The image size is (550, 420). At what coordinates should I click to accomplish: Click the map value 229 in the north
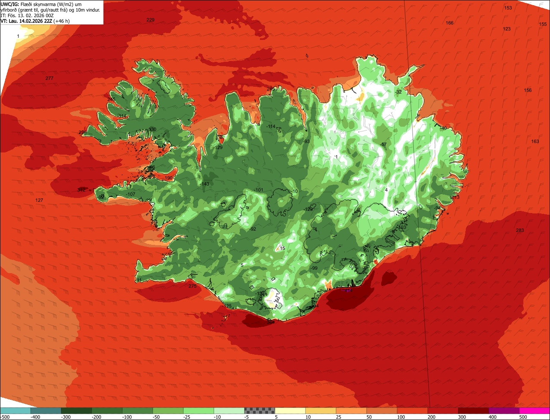coord(150,20)
